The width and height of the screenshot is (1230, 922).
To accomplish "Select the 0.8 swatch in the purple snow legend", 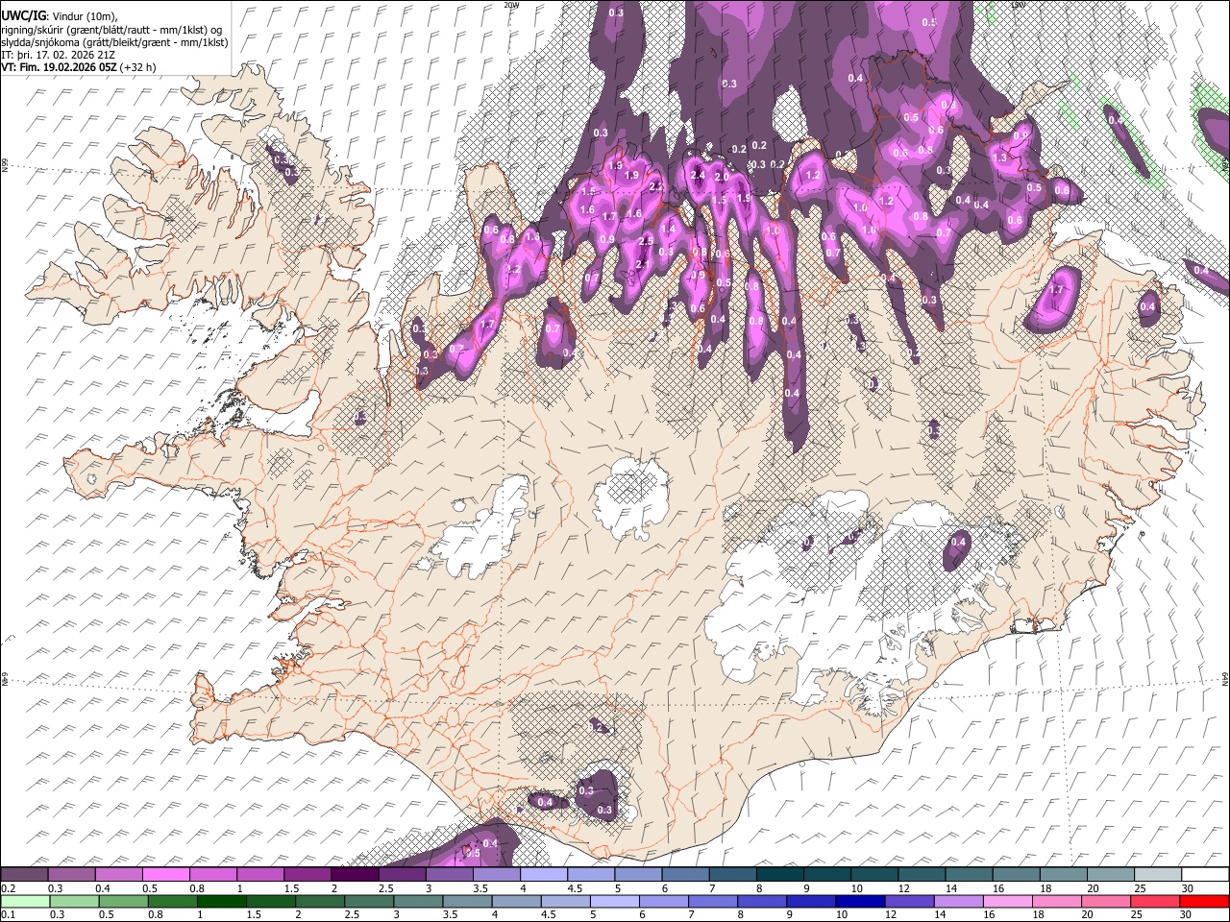I will (212, 875).
